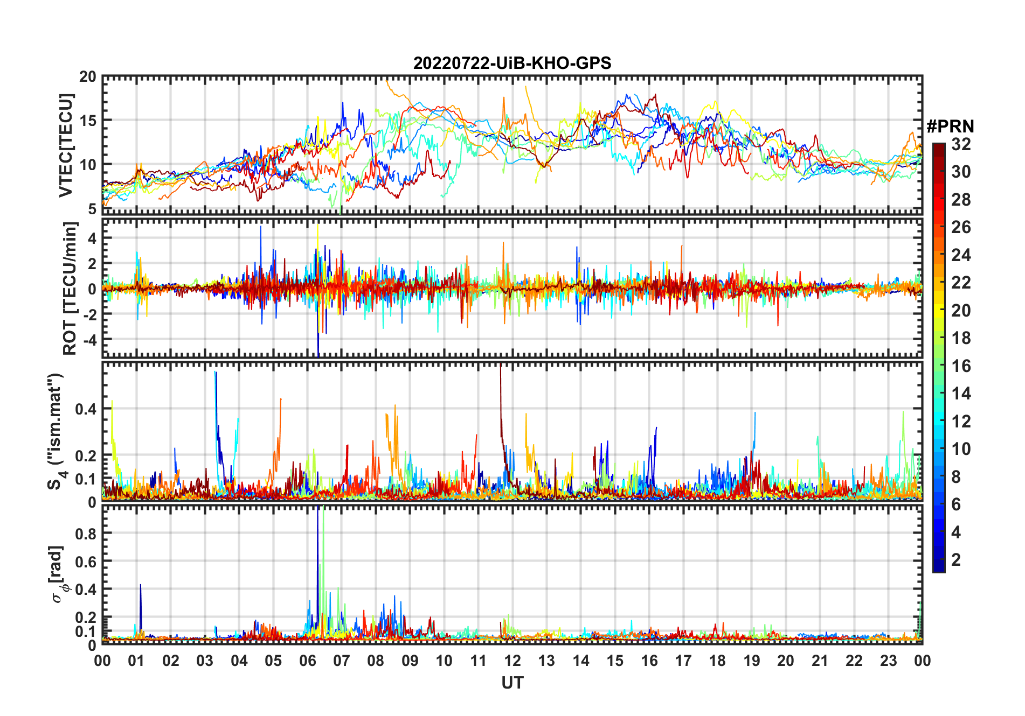Click PRN colorbar tick label 24
The height and width of the screenshot is (716, 1025).
[x=961, y=255]
